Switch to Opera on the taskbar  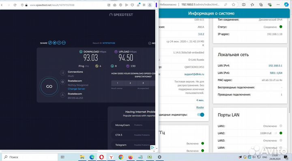pos(101,157)
